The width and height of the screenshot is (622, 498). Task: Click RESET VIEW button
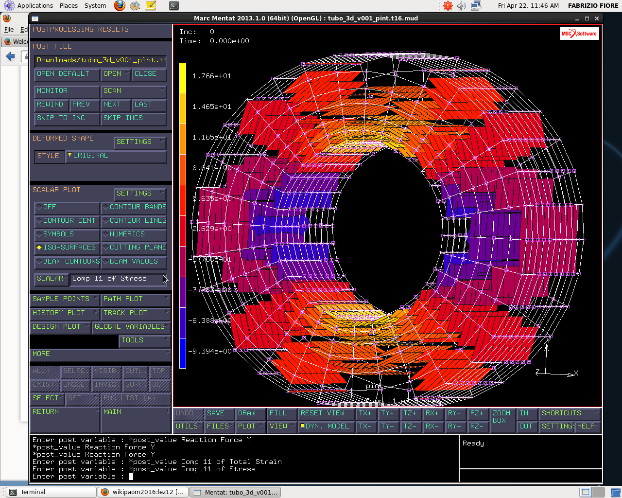(x=327, y=413)
